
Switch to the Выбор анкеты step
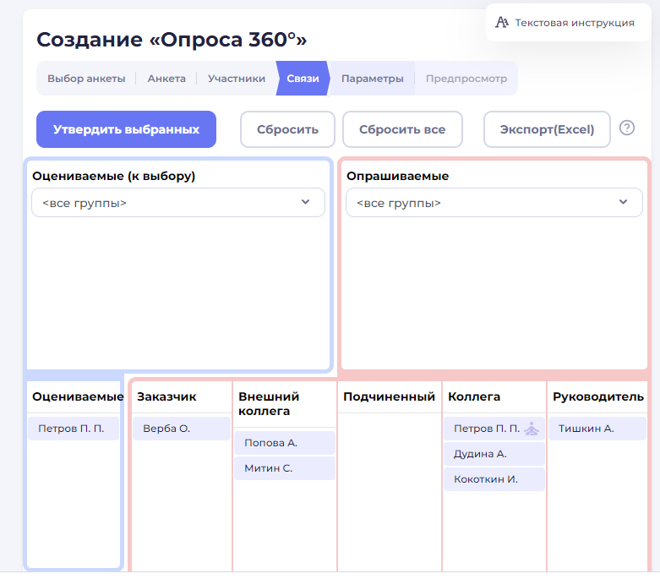86,79
